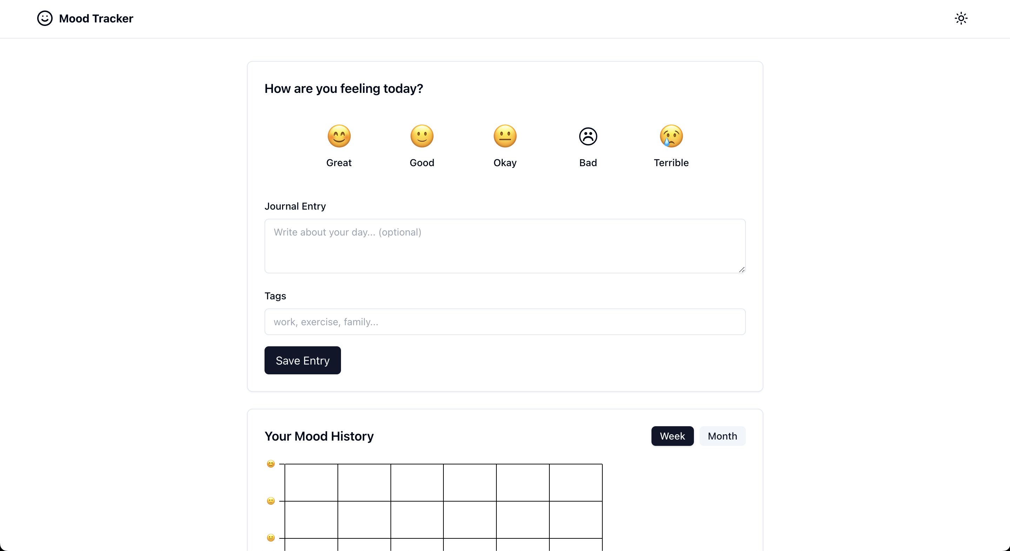
Task: Click the smiley face logo icon
Action: coord(44,19)
